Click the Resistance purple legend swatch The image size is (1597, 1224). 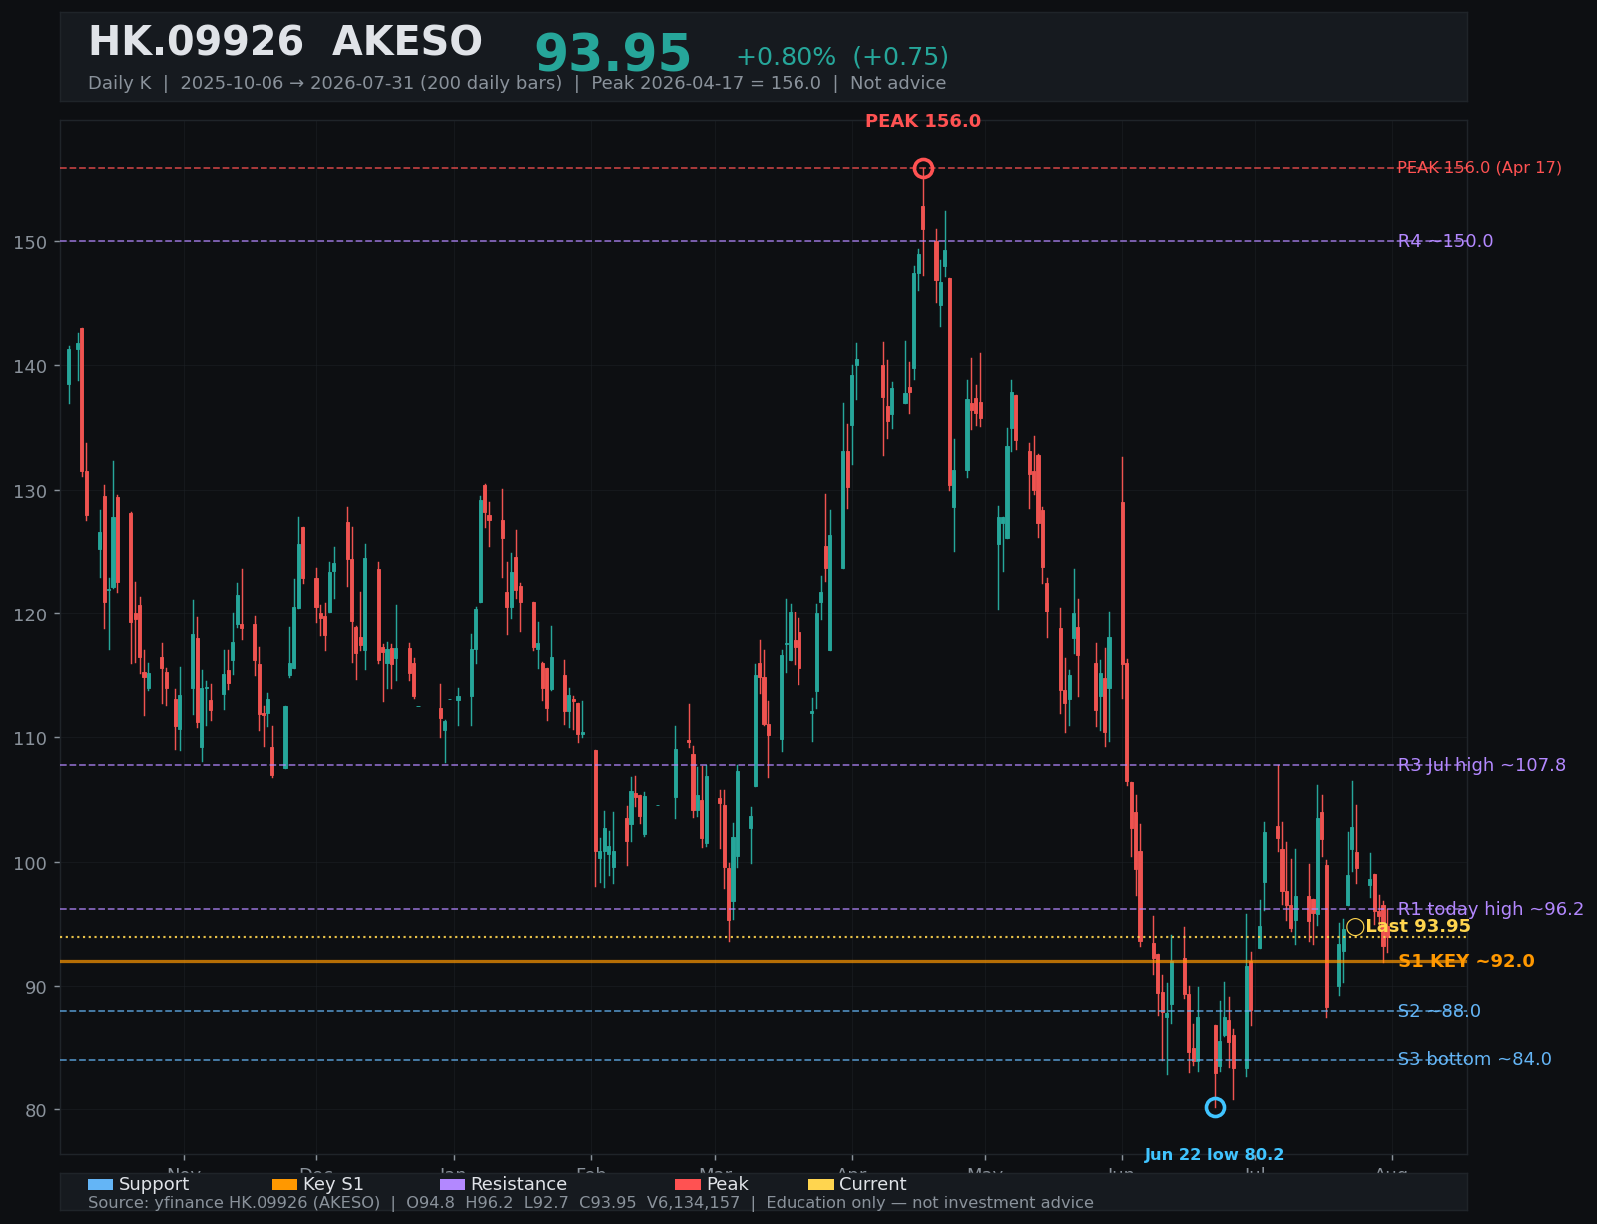click(x=452, y=1184)
